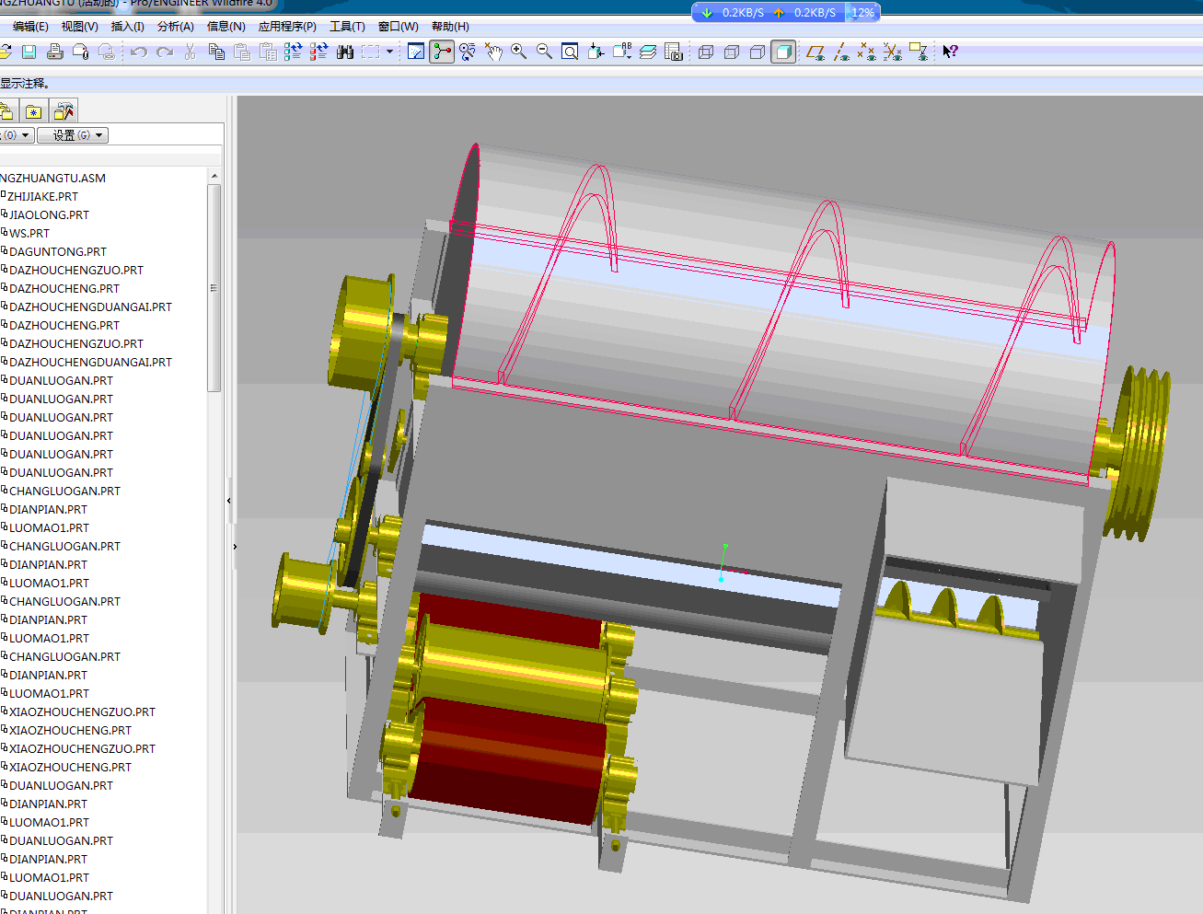Toggle datum planes visibility

tap(815, 52)
